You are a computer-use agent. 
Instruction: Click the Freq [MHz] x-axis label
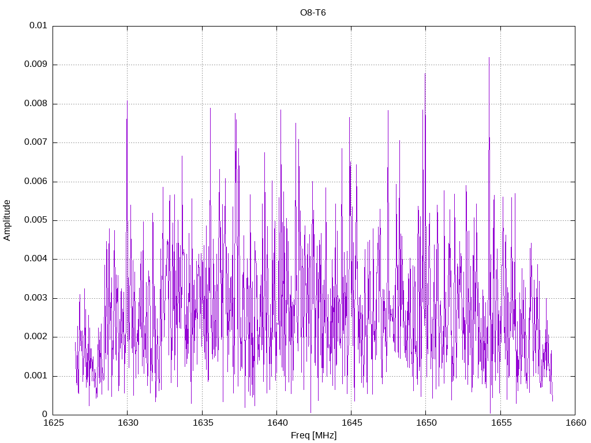click(x=313, y=436)
